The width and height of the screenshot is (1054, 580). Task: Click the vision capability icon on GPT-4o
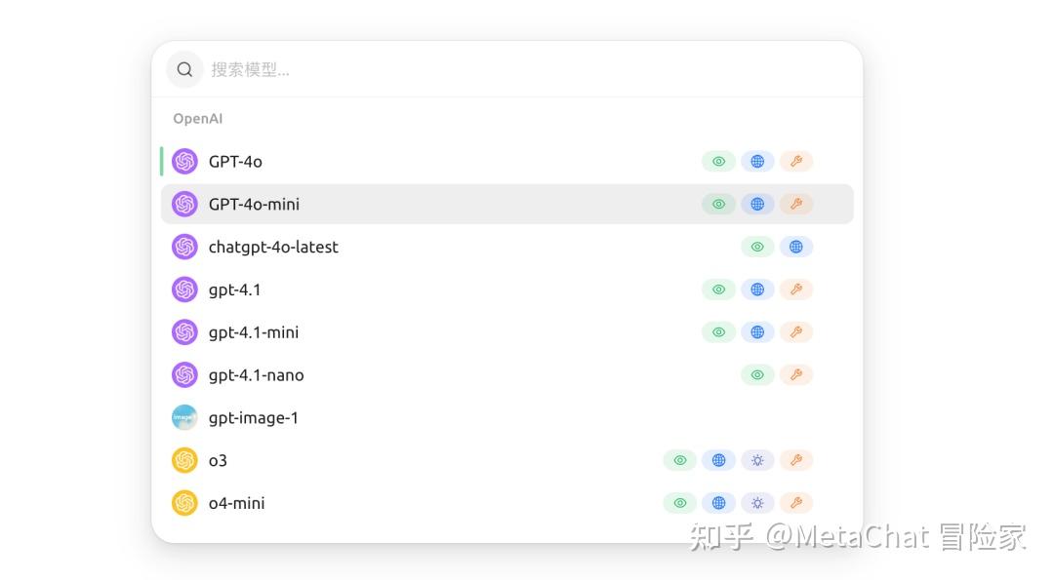718,161
